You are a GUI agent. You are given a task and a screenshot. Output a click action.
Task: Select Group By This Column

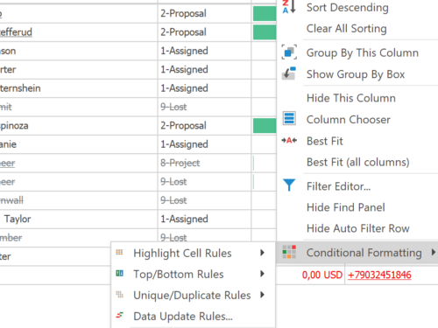point(363,52)
